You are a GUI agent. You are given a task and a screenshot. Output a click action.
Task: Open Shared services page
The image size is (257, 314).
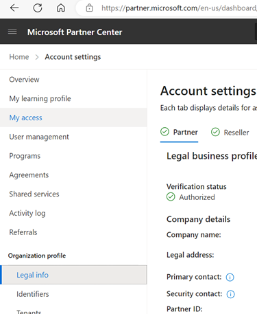point(73,194)
